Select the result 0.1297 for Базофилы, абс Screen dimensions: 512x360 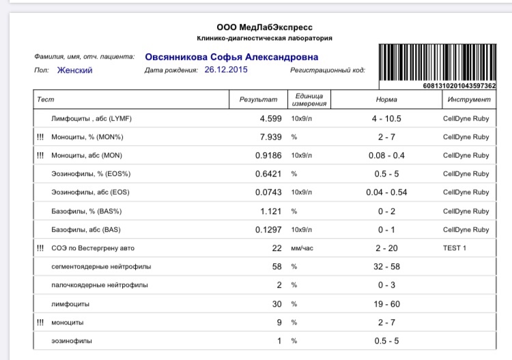267,230
